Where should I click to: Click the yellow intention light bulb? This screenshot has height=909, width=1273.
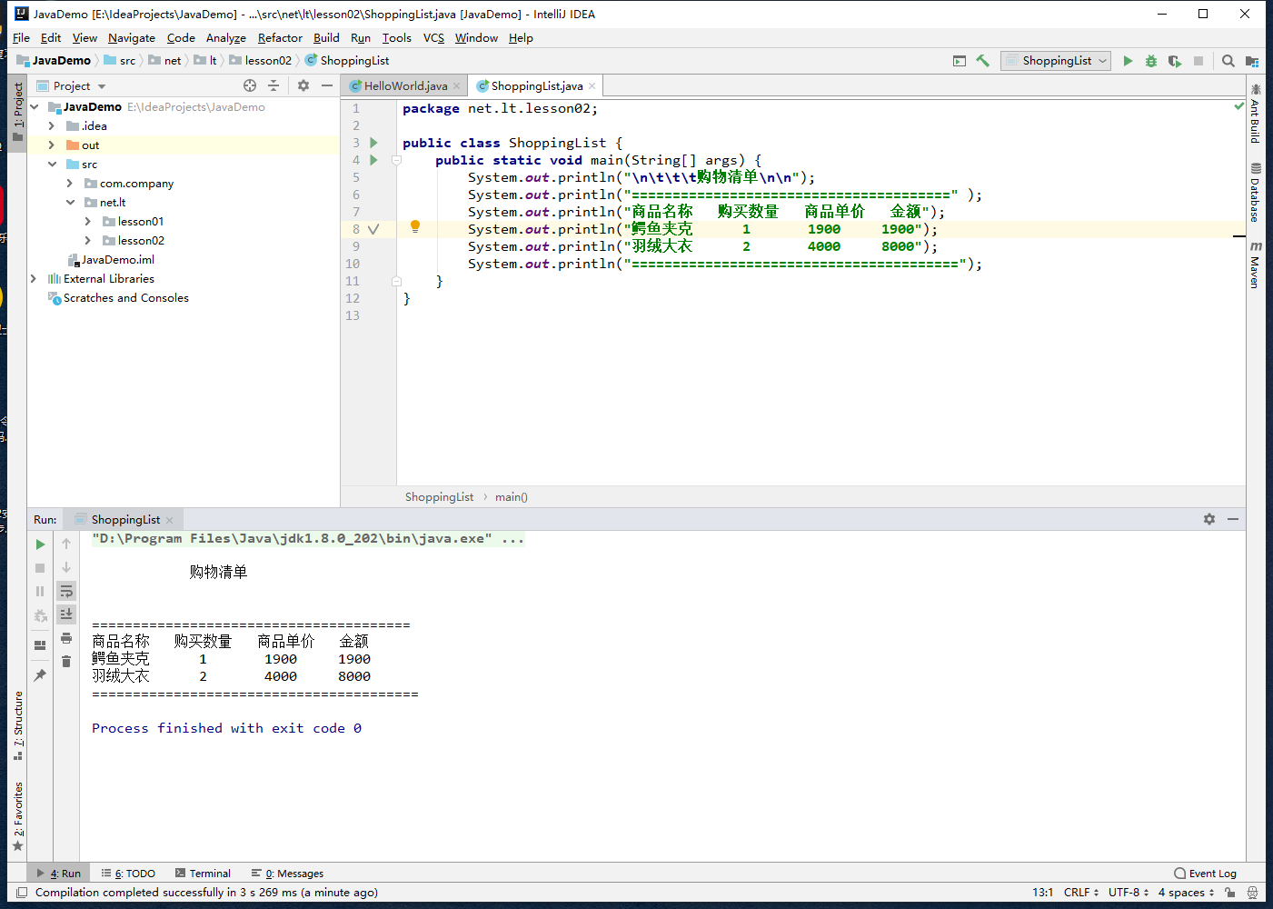click(415, 227)
